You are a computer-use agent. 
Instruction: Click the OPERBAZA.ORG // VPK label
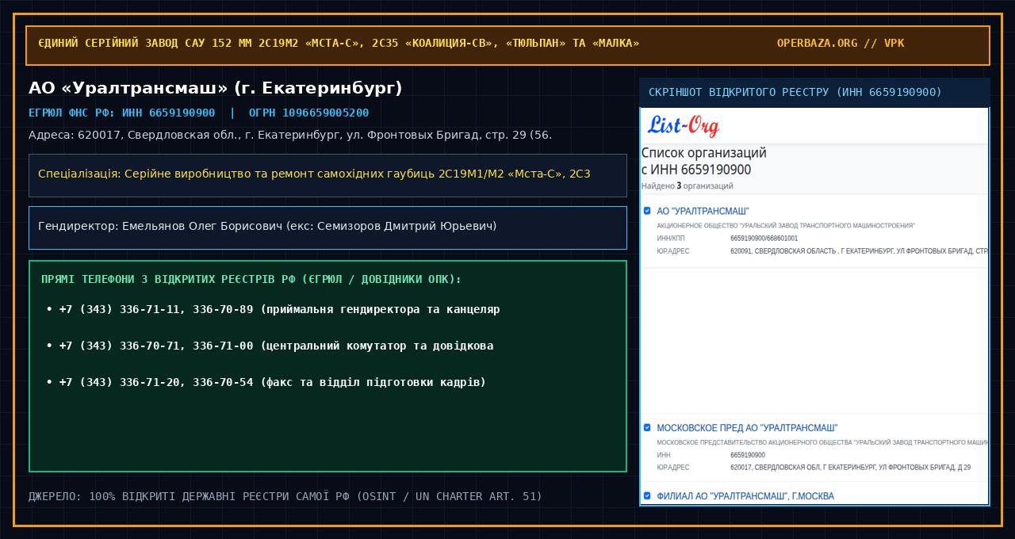(841, 43)
